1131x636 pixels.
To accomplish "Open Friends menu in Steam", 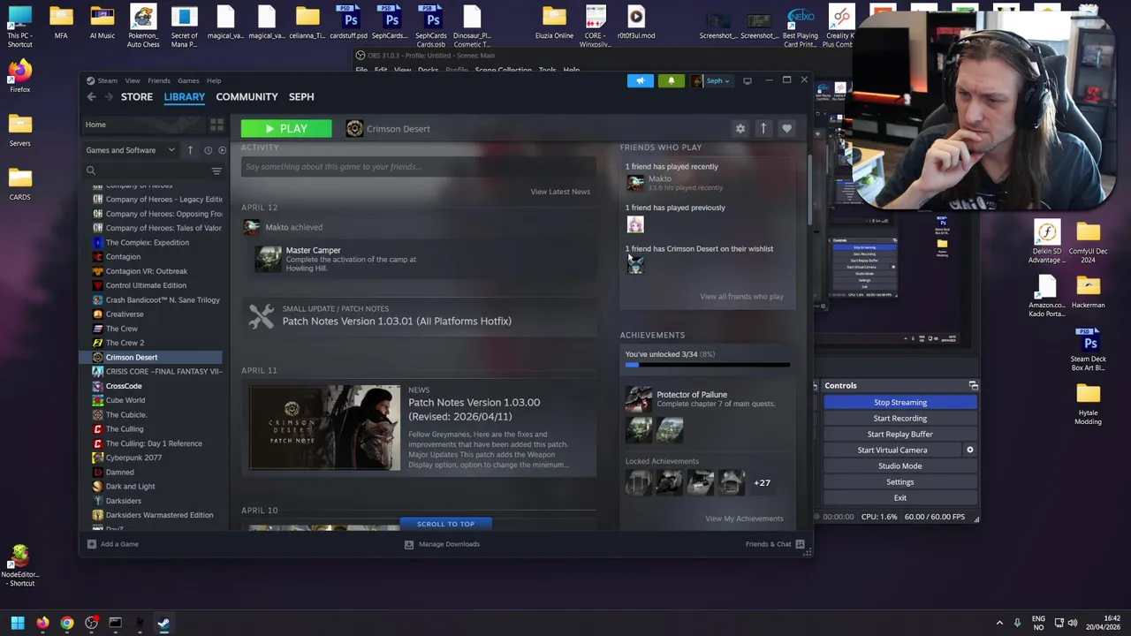I will [x=159, y=80].
